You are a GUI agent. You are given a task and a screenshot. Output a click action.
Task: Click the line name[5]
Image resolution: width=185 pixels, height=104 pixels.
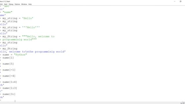point(8,64)
